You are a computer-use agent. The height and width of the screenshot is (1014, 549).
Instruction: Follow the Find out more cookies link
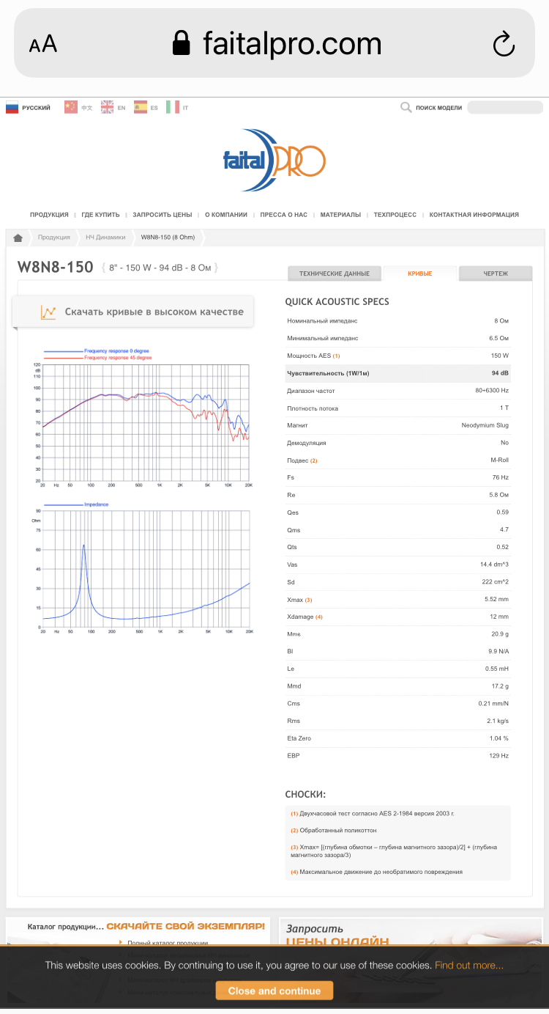pos(468,965)
